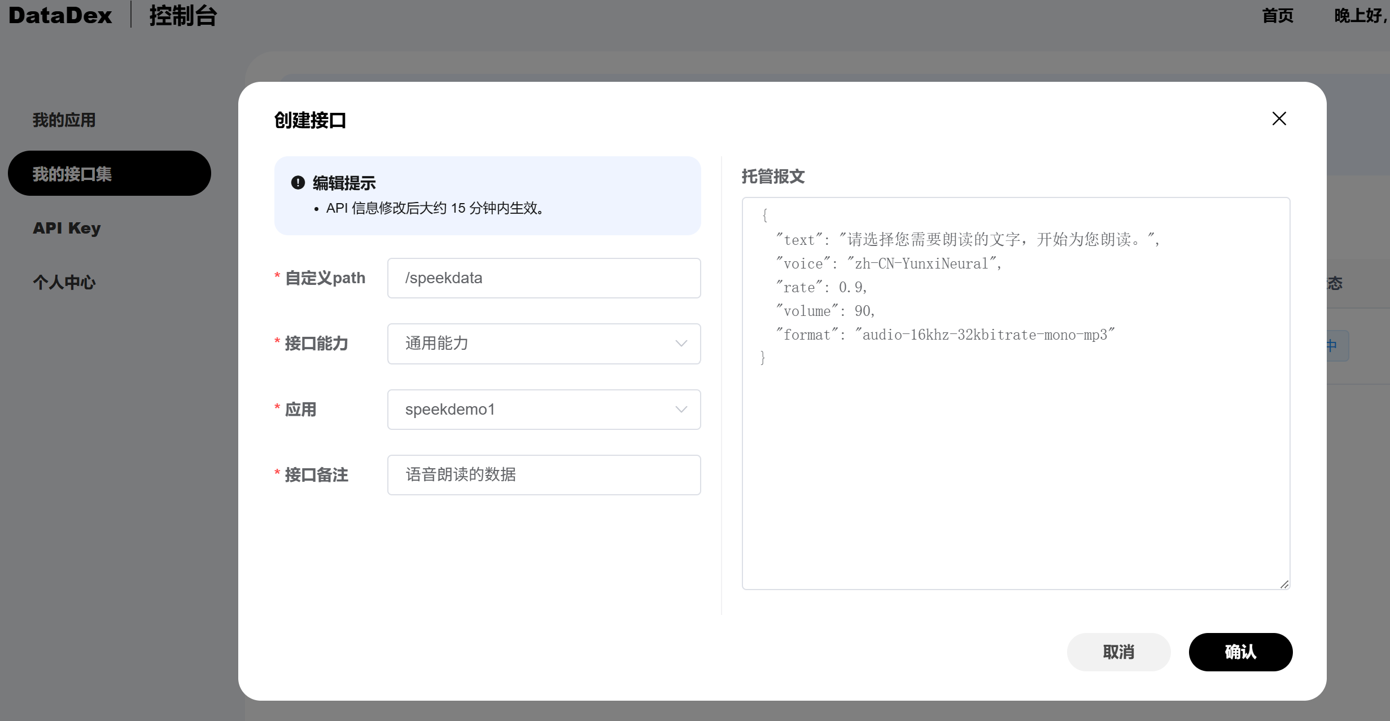The image size is (1390, 721).
Task: Click the 取消 button
Action: pyautogui.click(x=1118, y=652)
